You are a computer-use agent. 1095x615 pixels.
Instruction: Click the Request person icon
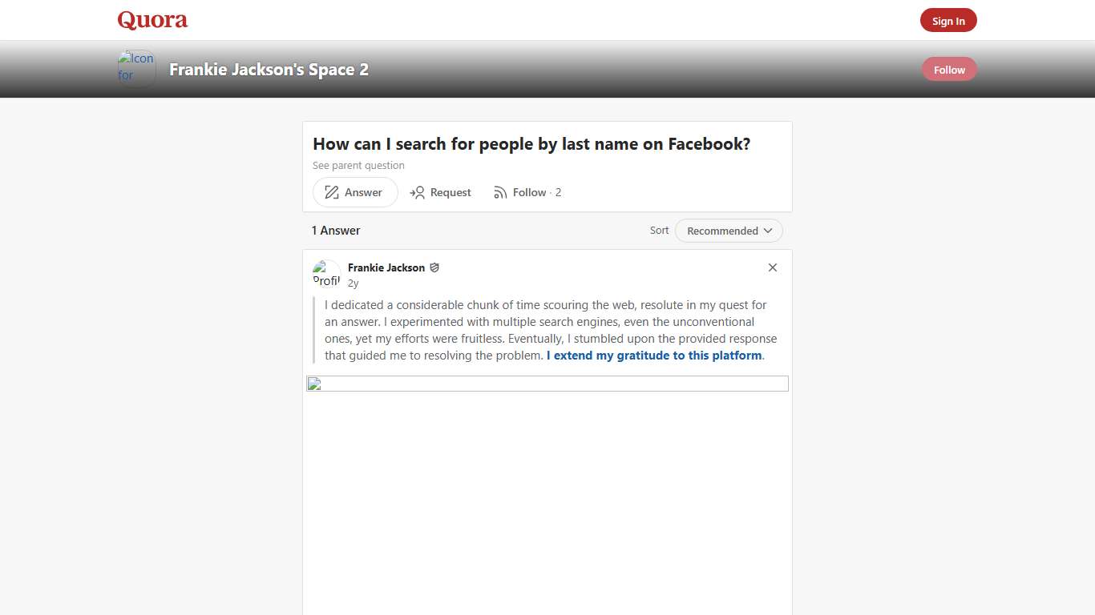click(x=418, y=192)
